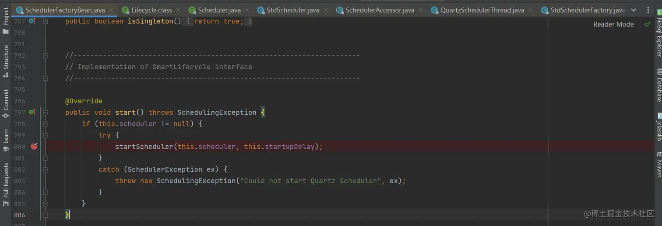
Task: Close the Lifecycle.class tab
Action: click(178, 10)
